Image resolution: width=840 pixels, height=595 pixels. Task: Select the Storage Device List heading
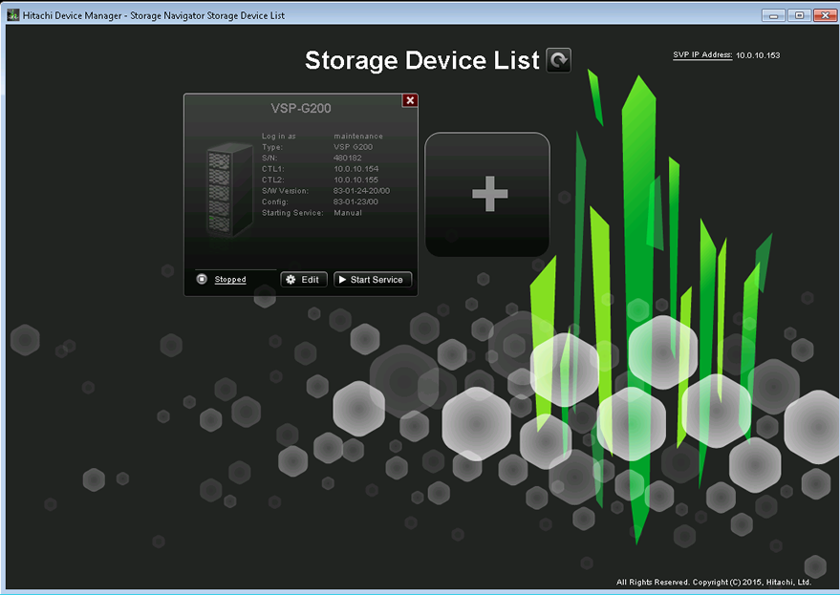423,59
